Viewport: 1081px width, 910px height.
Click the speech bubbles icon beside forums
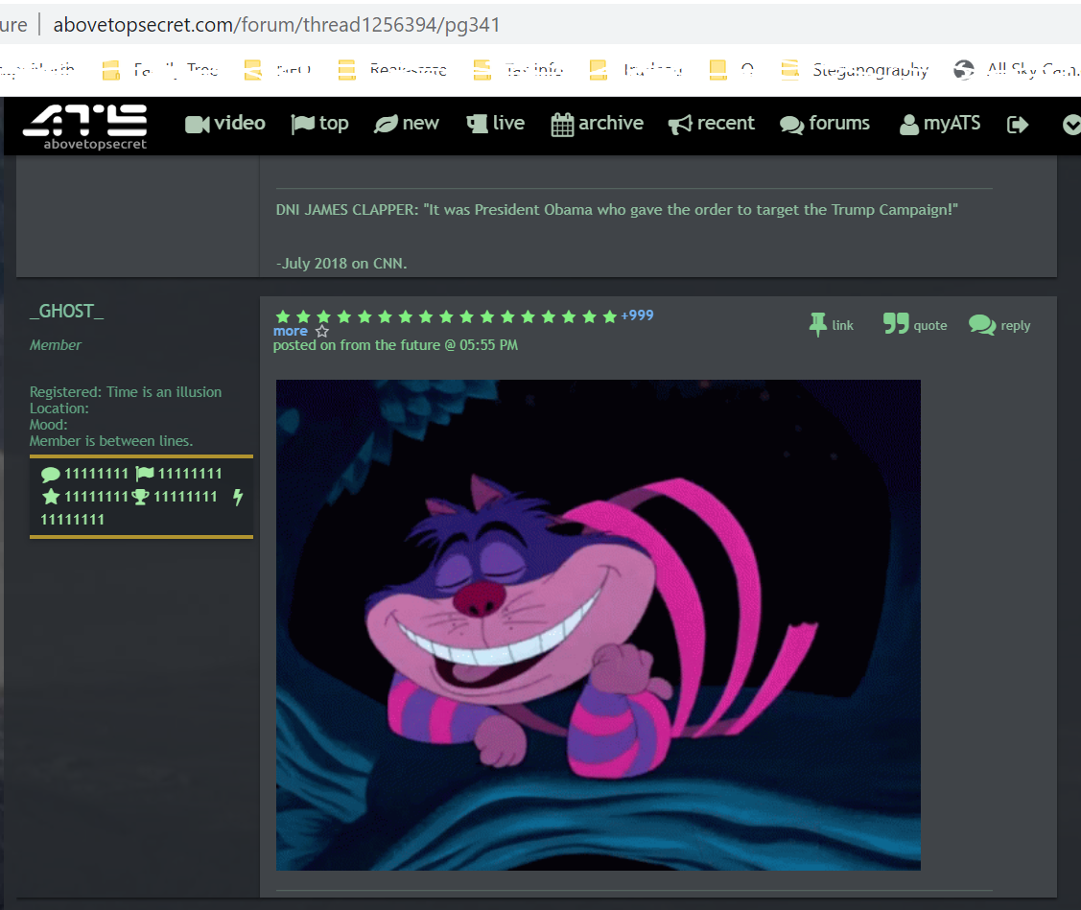coord(791,125)
